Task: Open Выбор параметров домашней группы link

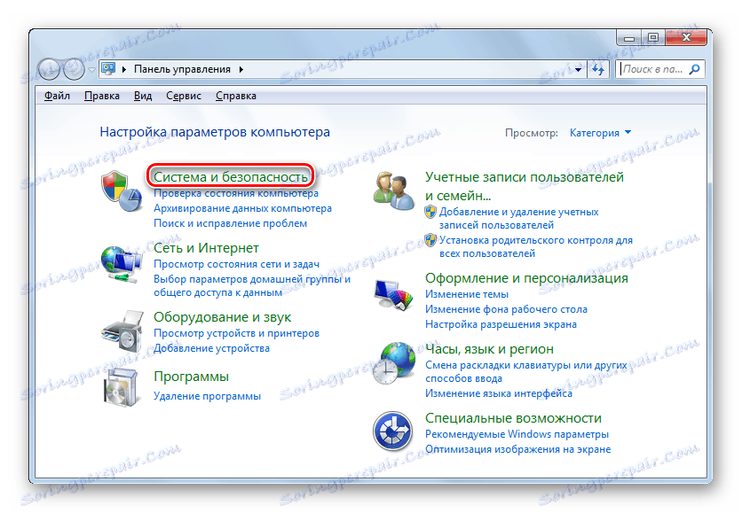Action: [252, 286]
